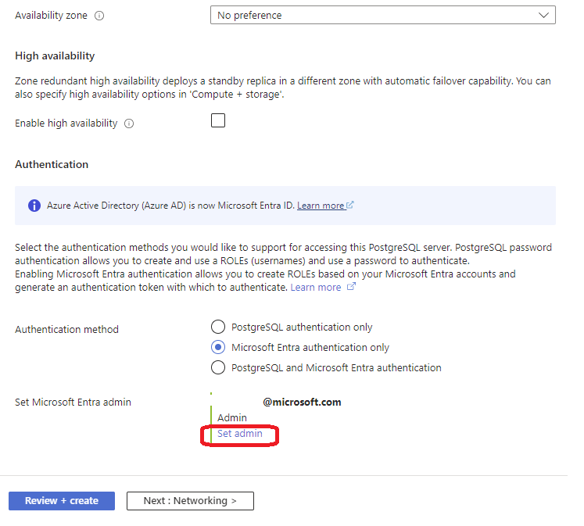Open Learn more link below authentication description
584x526 pixels.
point(316,287)
